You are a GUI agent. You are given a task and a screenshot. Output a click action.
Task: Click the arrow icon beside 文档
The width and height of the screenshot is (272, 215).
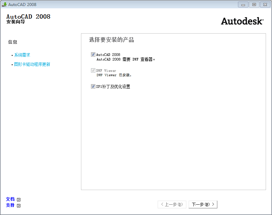19,200
